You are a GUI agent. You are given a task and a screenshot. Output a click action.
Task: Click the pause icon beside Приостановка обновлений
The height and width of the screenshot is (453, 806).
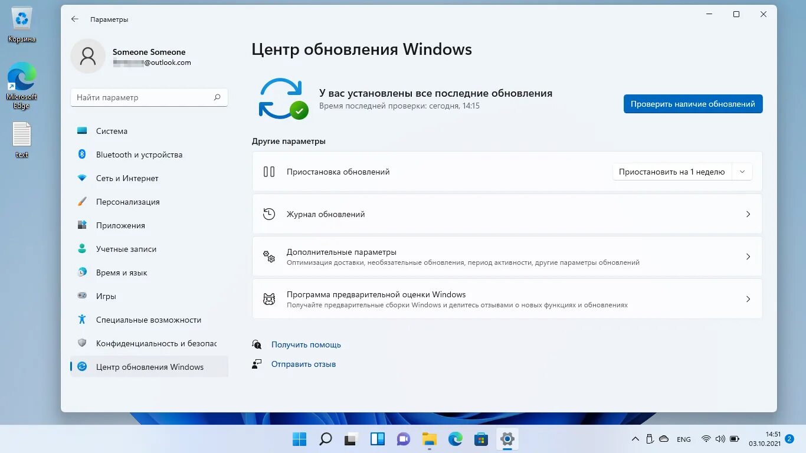pos(269,172)
